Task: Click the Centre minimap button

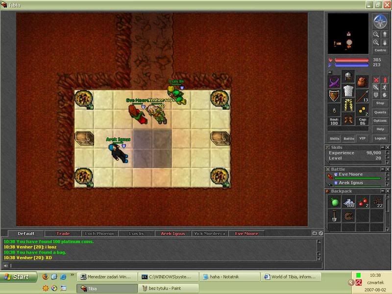Action: (380, 50)
